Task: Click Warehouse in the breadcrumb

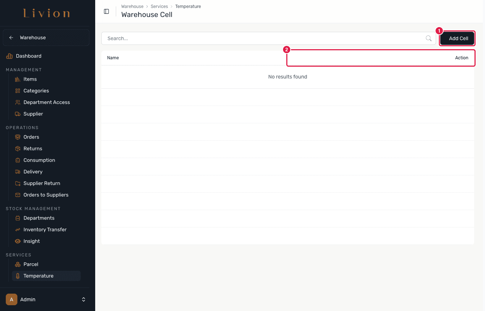Action: tap(132, 7)
